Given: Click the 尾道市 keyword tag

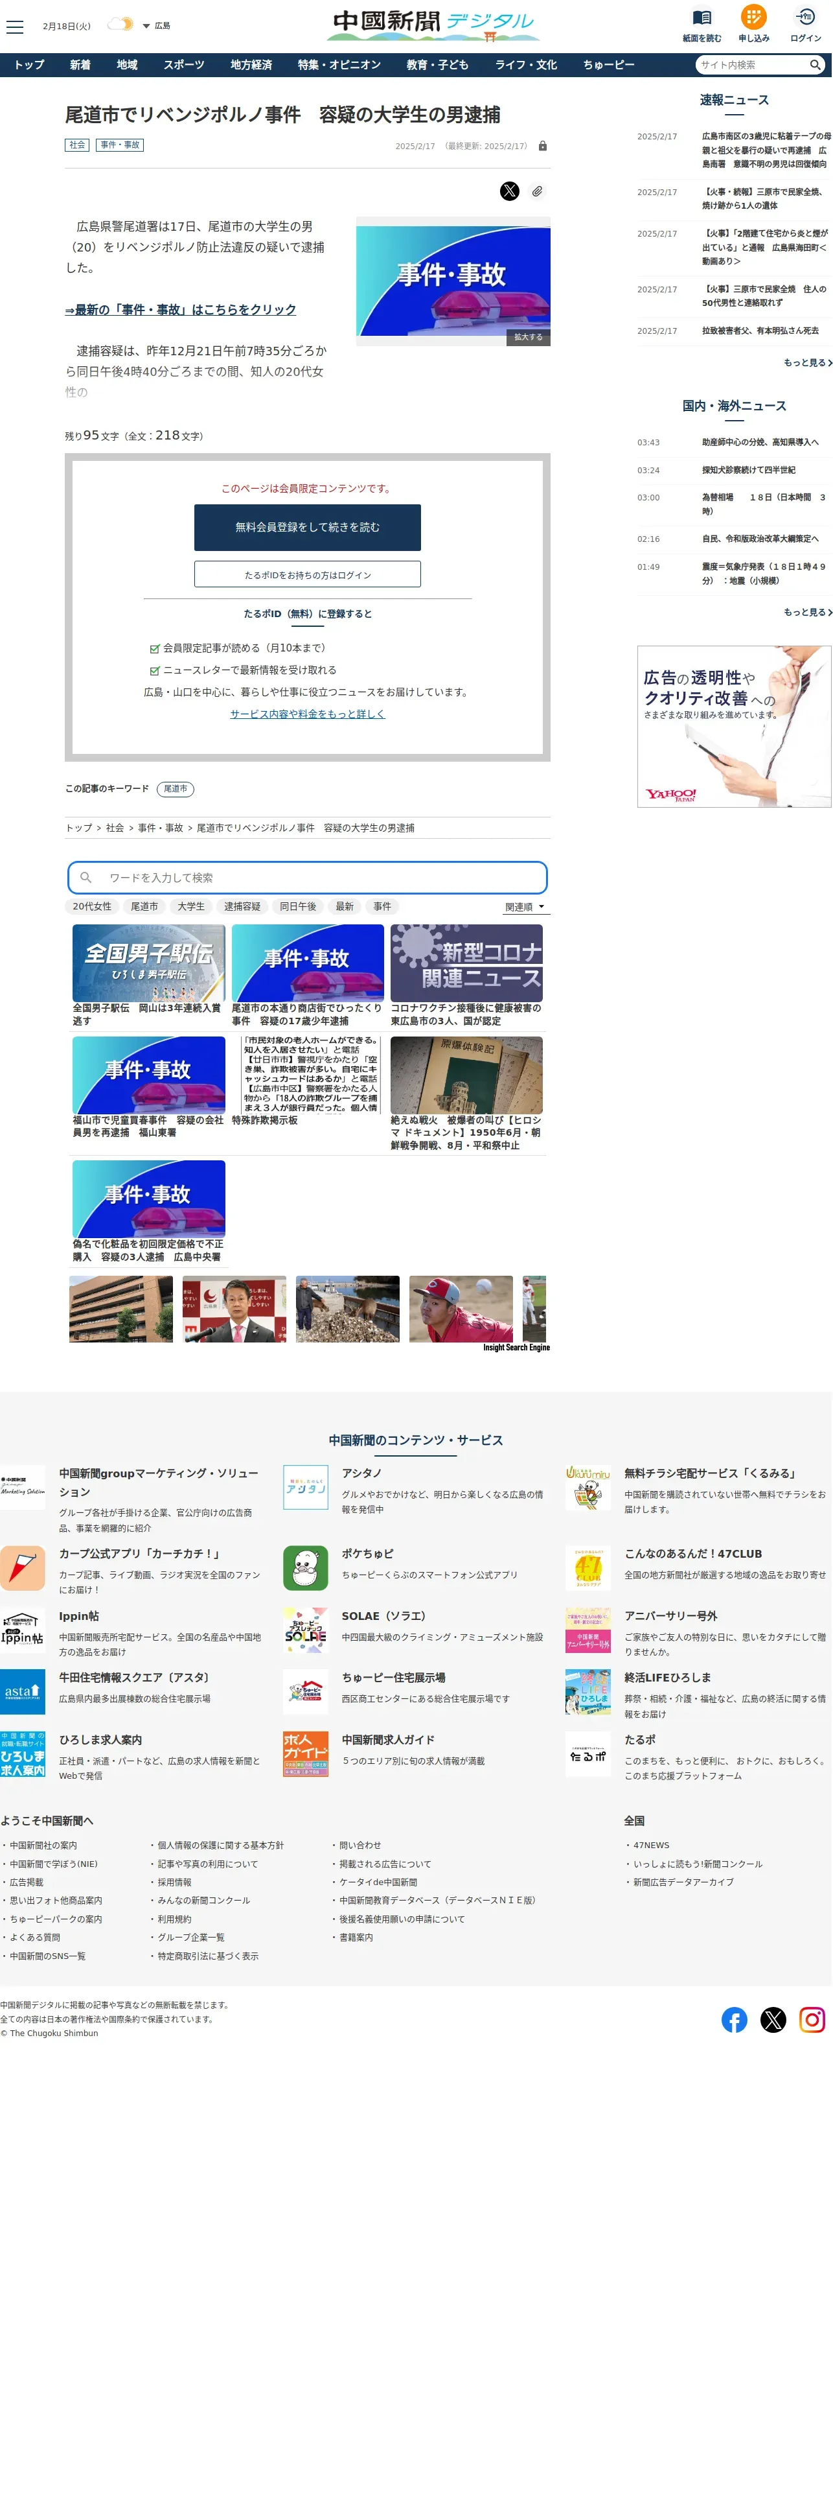Looking at the screenshot, I should (x=176, y=789).
